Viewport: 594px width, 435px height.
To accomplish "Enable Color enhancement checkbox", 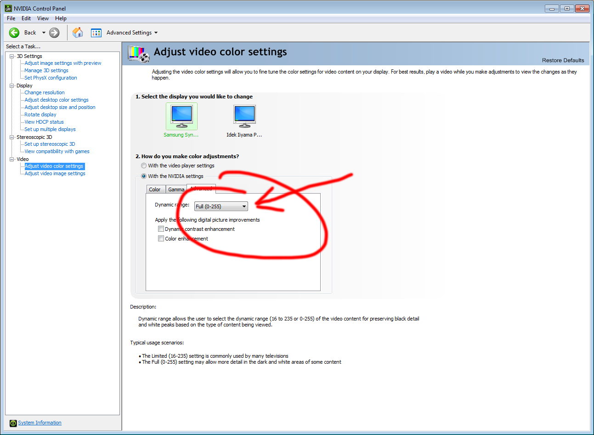I will [161, 239].
